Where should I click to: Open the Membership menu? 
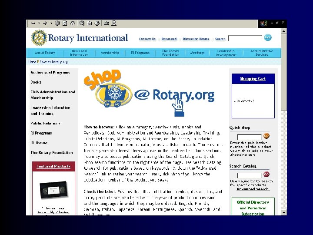(110, 53)
